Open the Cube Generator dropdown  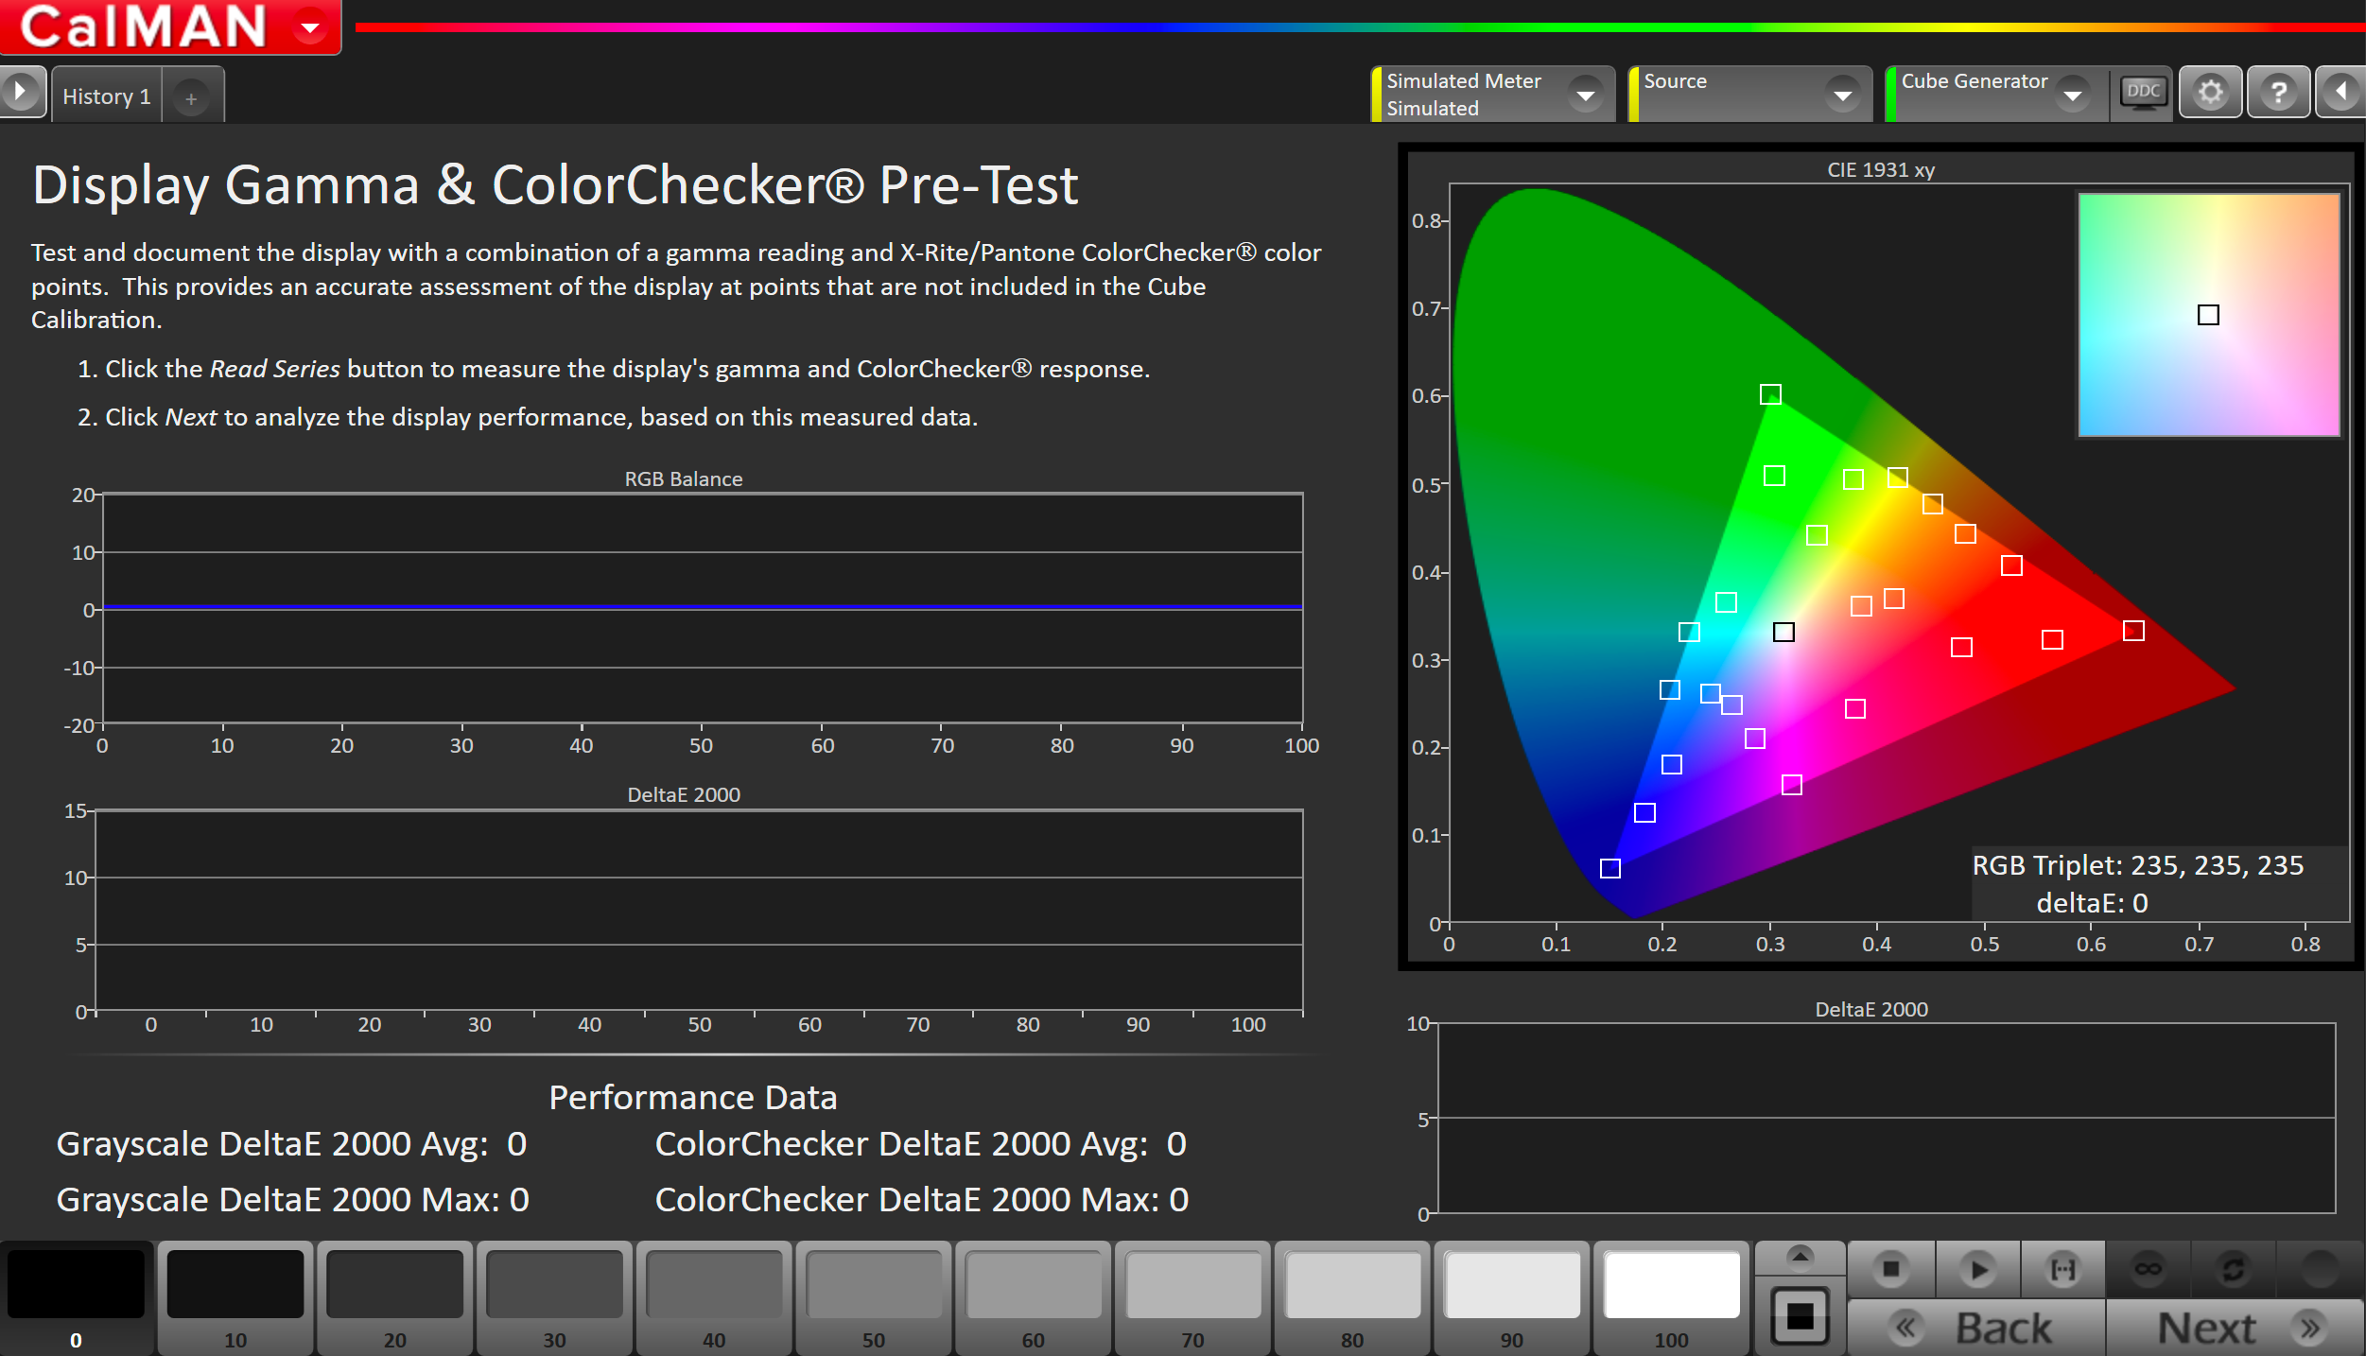2072,95
